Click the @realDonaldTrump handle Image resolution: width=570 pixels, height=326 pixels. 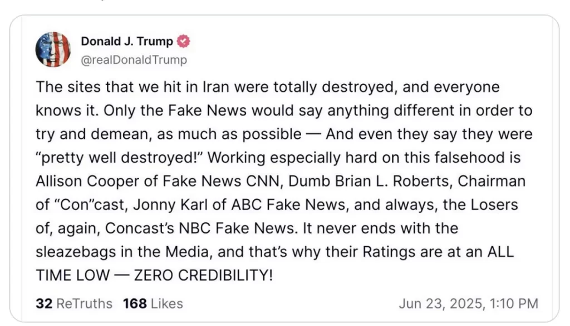(x=134, y=59)
